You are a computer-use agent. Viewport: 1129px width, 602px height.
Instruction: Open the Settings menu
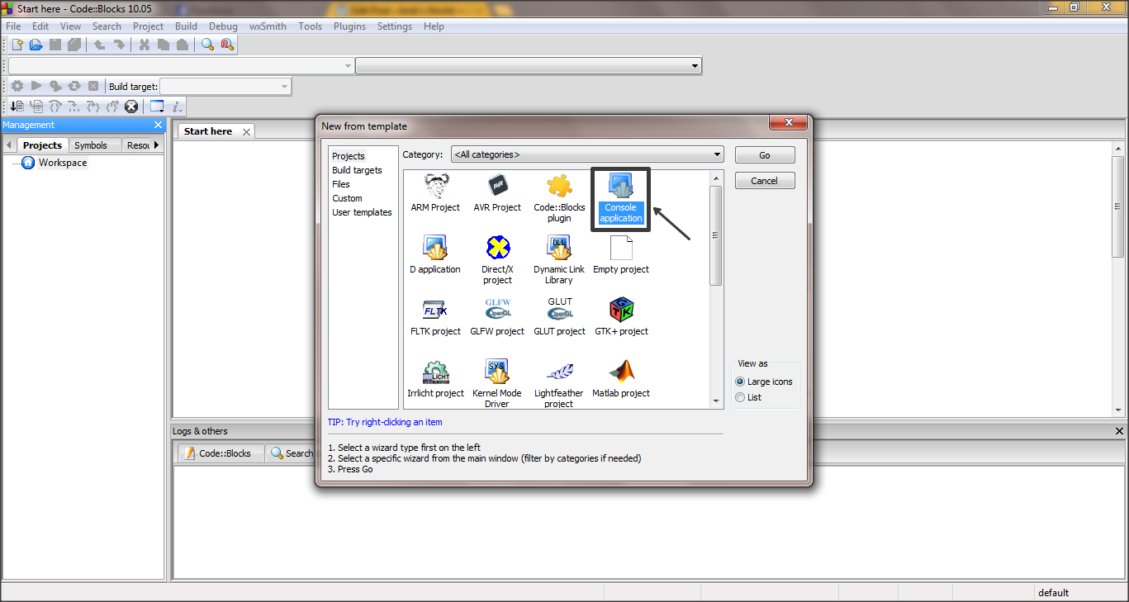pyautogui.click(x=395, y=26)
